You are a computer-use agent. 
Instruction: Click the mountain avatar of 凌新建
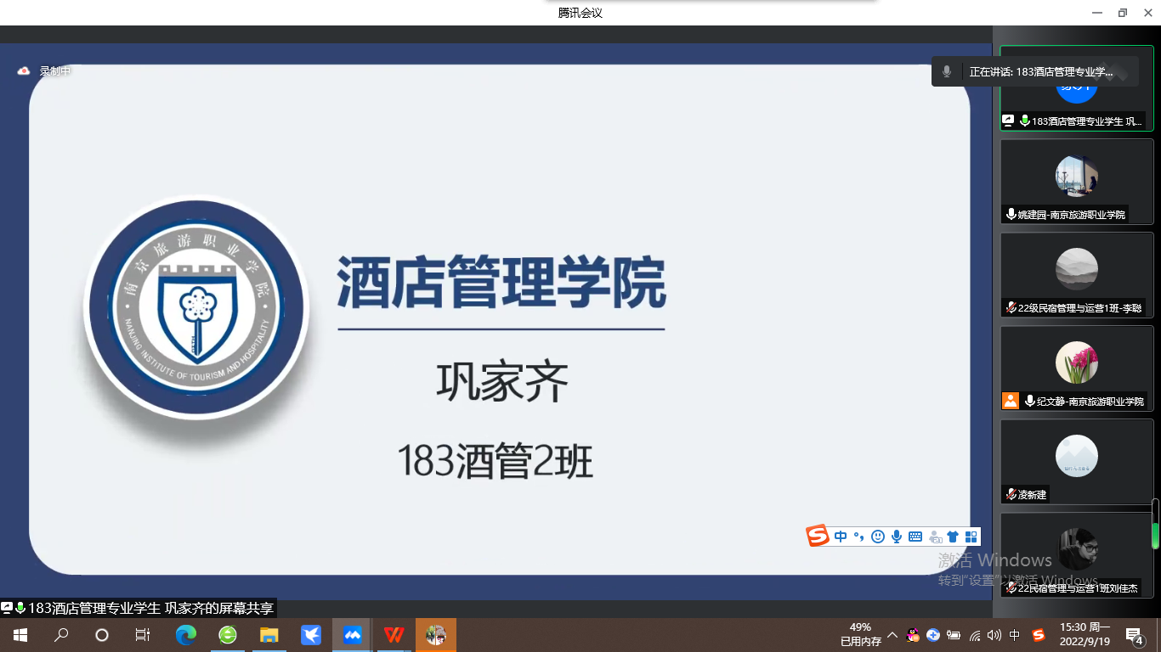pos(1077,457)
